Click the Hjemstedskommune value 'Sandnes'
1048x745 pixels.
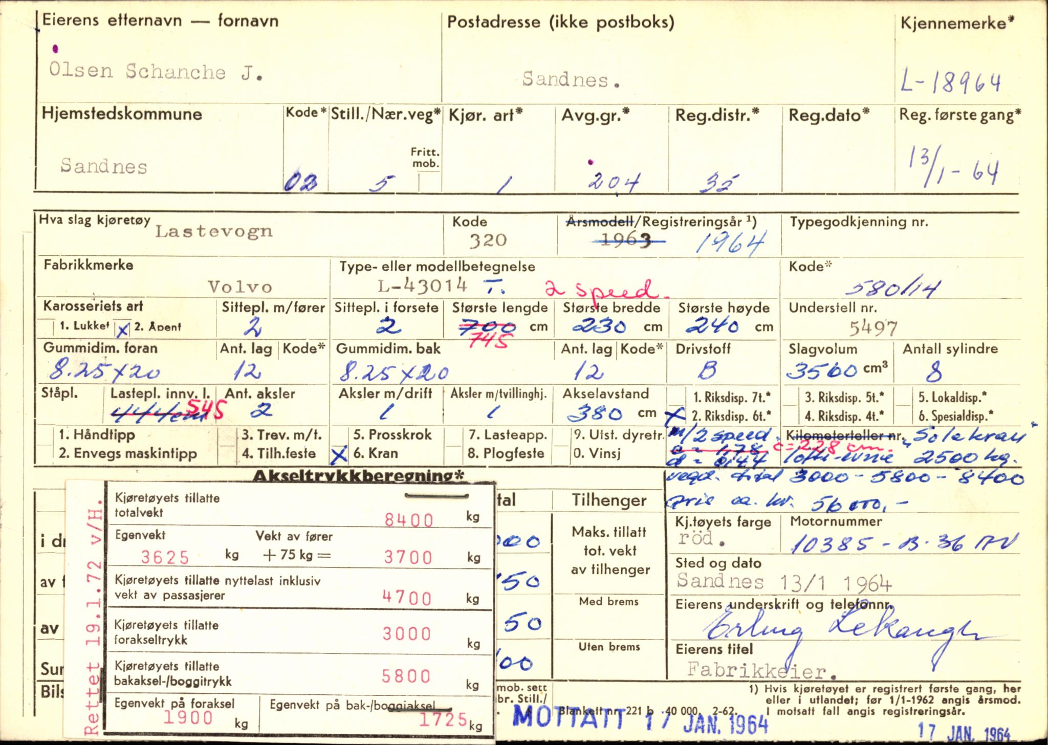coord(104,166)
